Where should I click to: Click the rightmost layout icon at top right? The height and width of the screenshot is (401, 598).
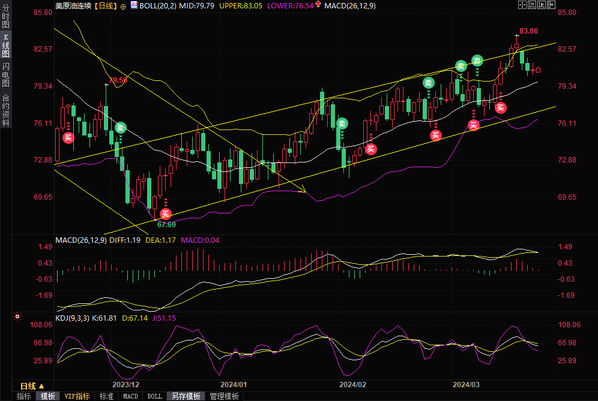point(550,5)
